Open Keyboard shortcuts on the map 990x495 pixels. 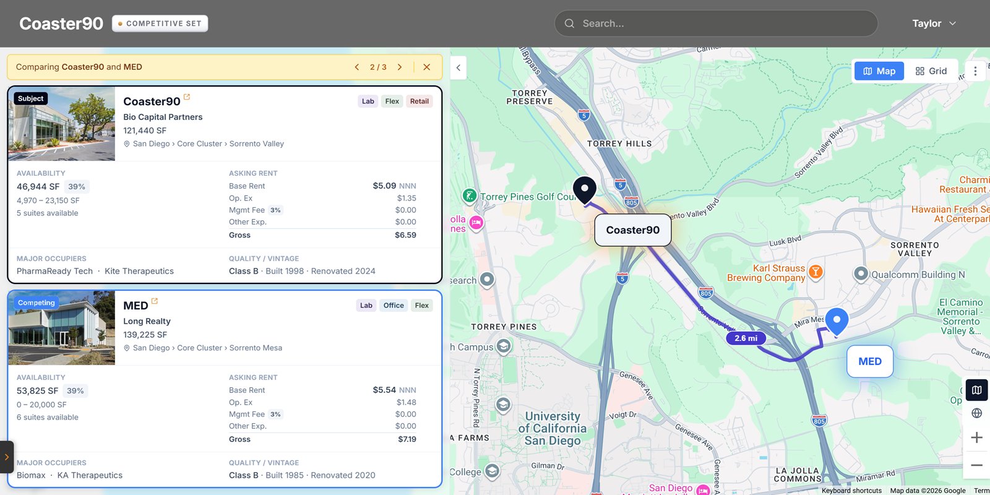tap(851, 491)
